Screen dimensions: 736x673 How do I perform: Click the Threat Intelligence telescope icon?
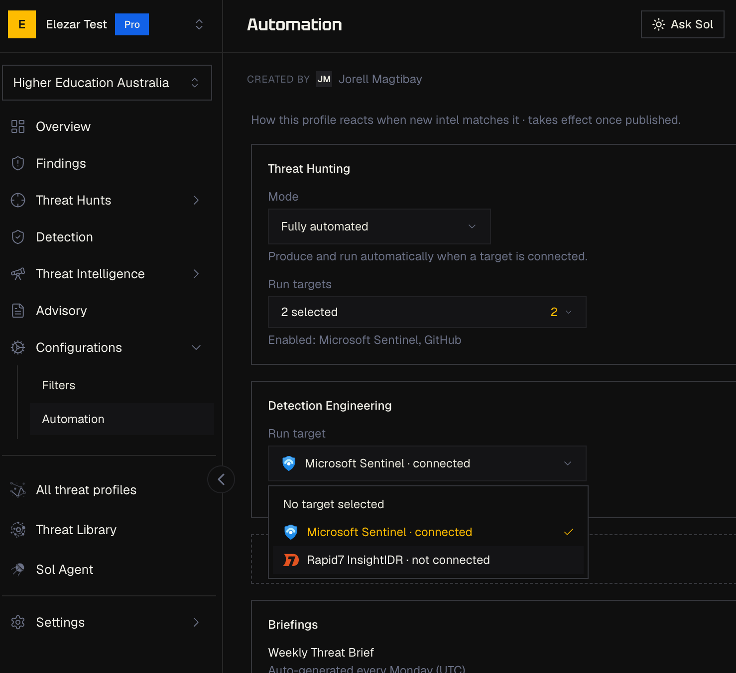coord(18,274)
